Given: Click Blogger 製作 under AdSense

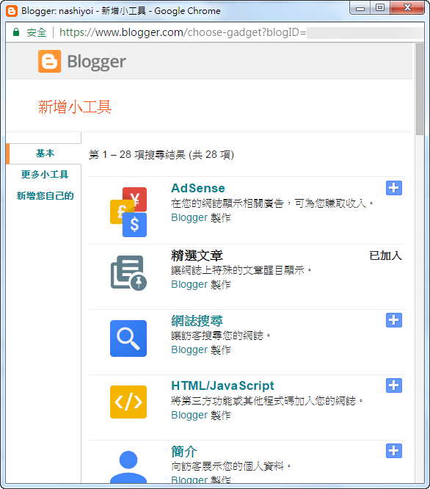Looking at the screenshot, I should 201,217.
